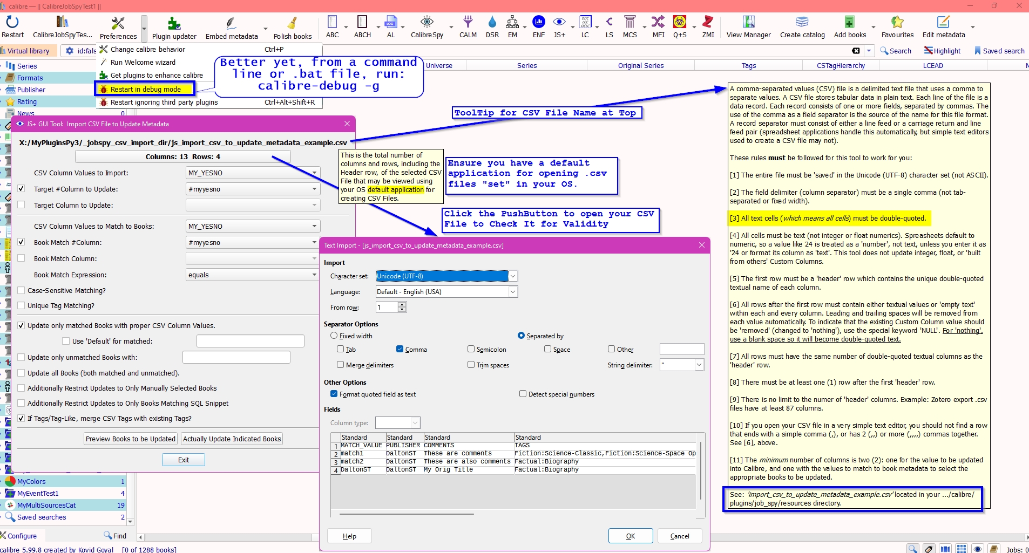Click the EM toolbar icon
The width and height of the screenshot is (1029, 553).
pos(512,22)
